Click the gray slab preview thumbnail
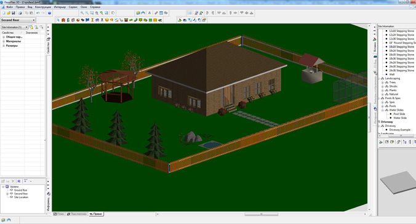416x224 pixels. tap(399, 182)
